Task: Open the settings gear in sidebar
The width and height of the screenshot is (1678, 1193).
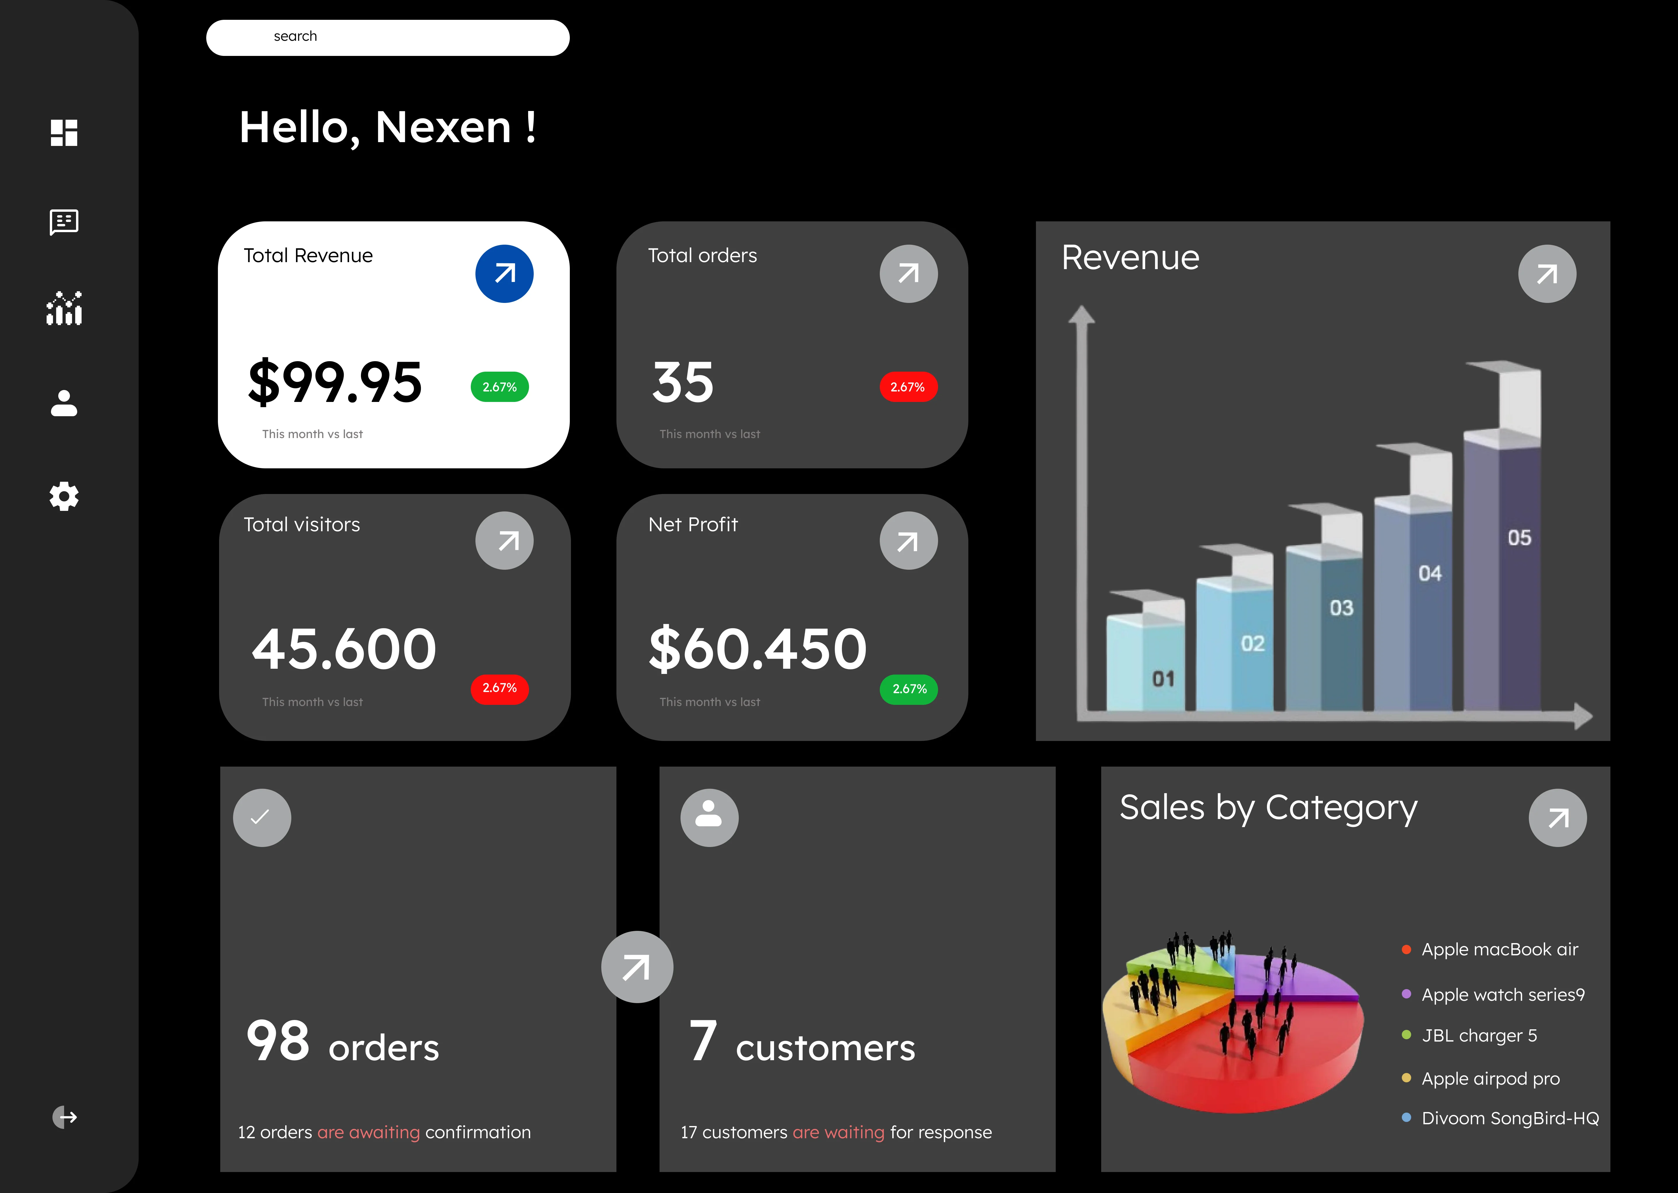Action: pyautogui.click(x=64, y=497)
